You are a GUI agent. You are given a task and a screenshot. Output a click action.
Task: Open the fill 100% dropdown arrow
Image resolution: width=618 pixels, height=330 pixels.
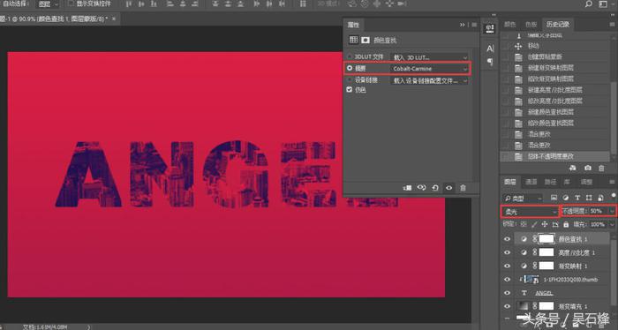[612, 224]
